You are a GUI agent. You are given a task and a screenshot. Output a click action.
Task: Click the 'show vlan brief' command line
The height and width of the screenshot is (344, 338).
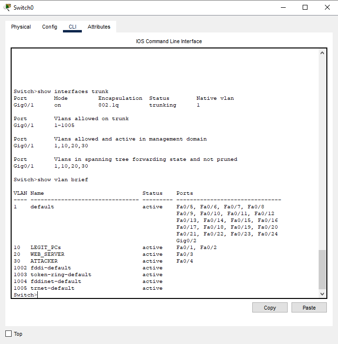point(51,180)
